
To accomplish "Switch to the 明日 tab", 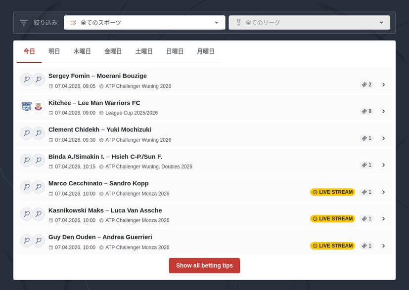I will coord(54,51).
